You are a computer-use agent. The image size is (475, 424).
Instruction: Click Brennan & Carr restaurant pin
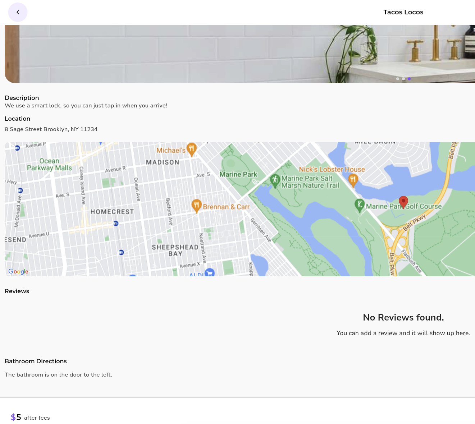[x=196, y=205]
